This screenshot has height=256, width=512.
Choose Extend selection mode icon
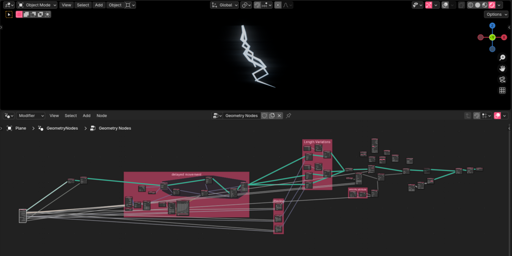pos(26,14)
